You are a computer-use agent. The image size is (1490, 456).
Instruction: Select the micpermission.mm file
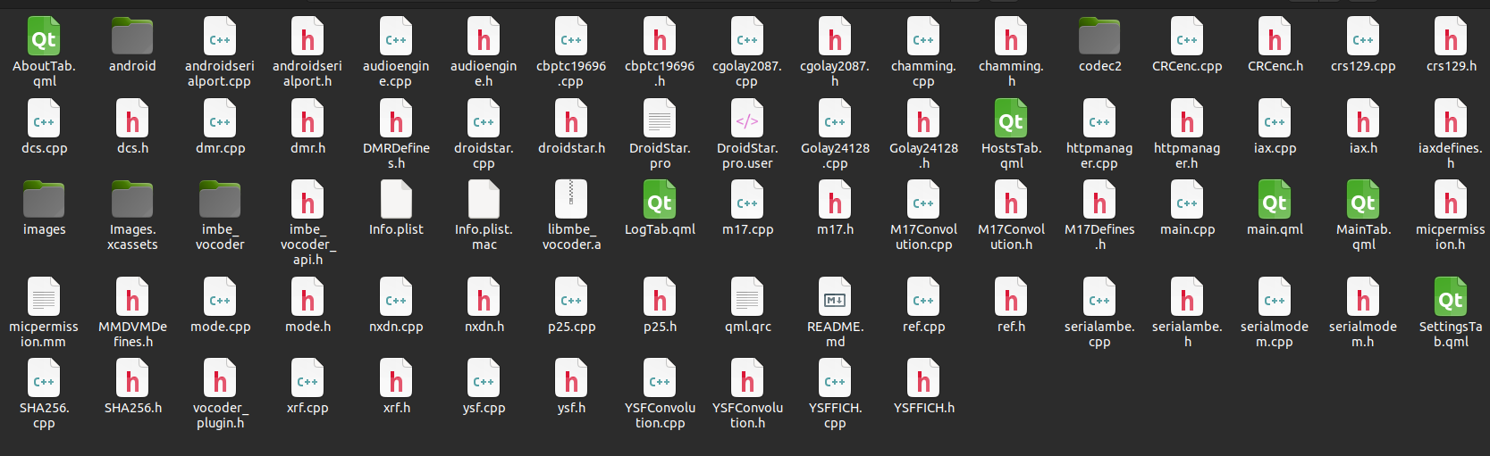point(44,299)
